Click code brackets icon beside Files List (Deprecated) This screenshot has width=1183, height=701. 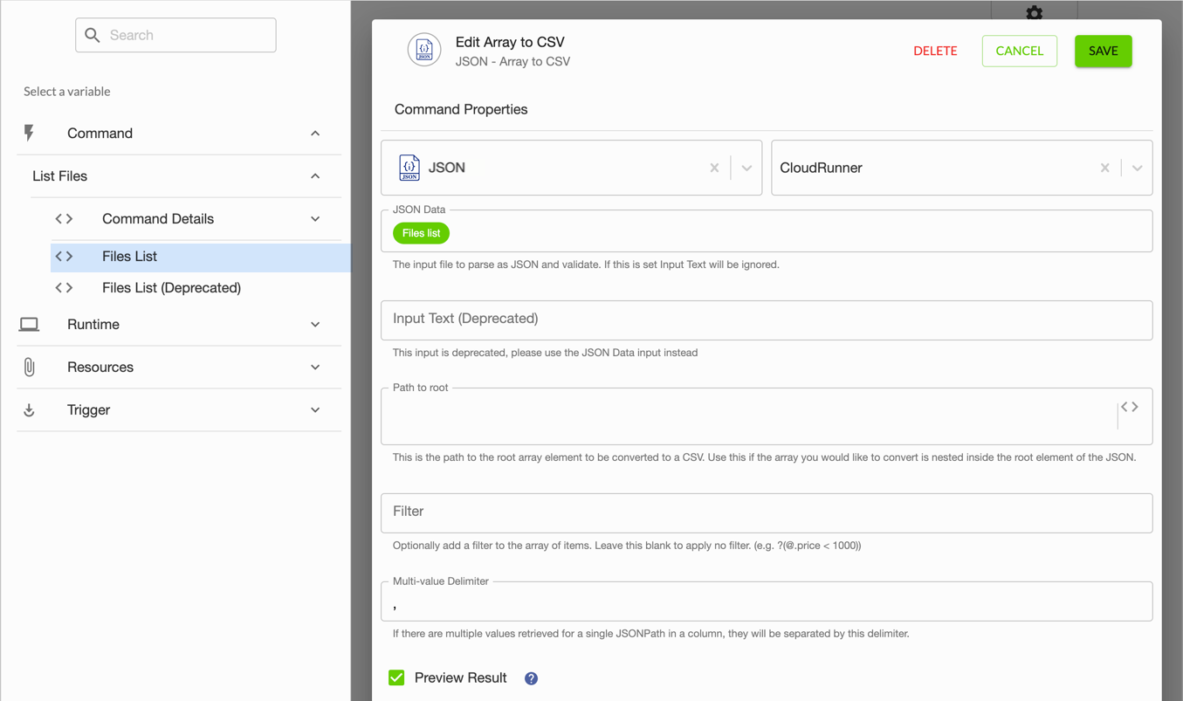[x=64, y=288]
